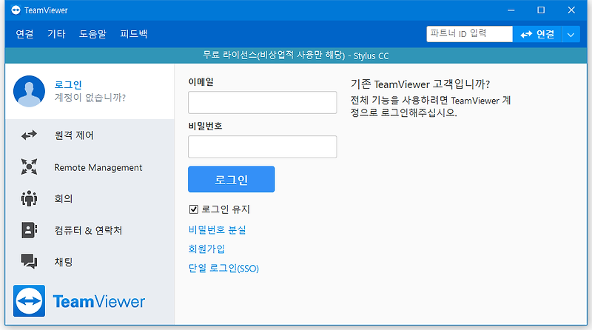592x330 pixels.
Task: Focus the 파트너 ID 입력 field
Action: [470, 34]
